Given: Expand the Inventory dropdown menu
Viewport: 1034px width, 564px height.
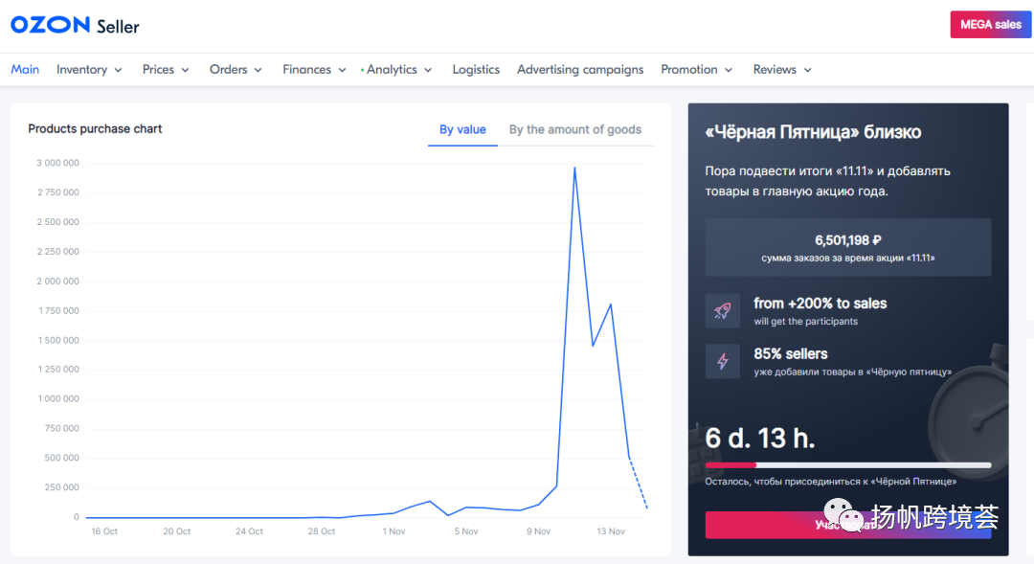Looking at the screenshot, I should [89, 69].
